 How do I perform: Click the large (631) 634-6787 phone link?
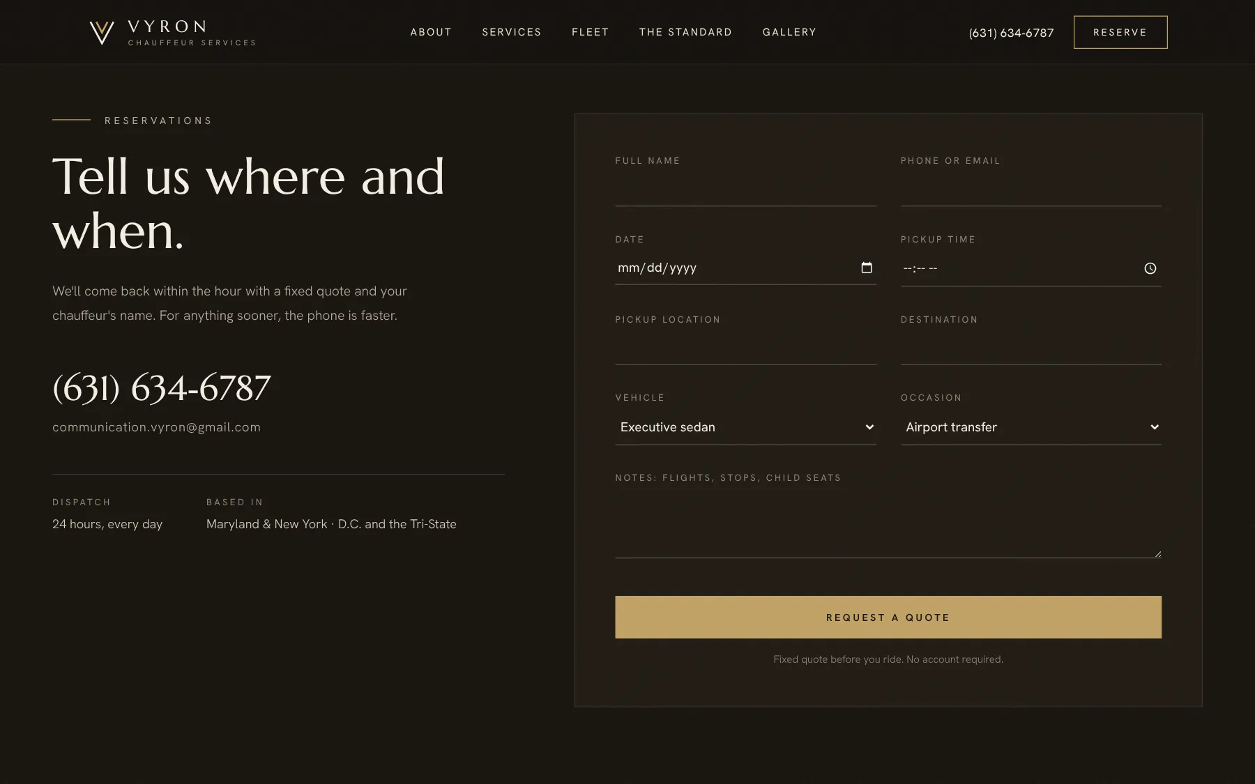162,388
